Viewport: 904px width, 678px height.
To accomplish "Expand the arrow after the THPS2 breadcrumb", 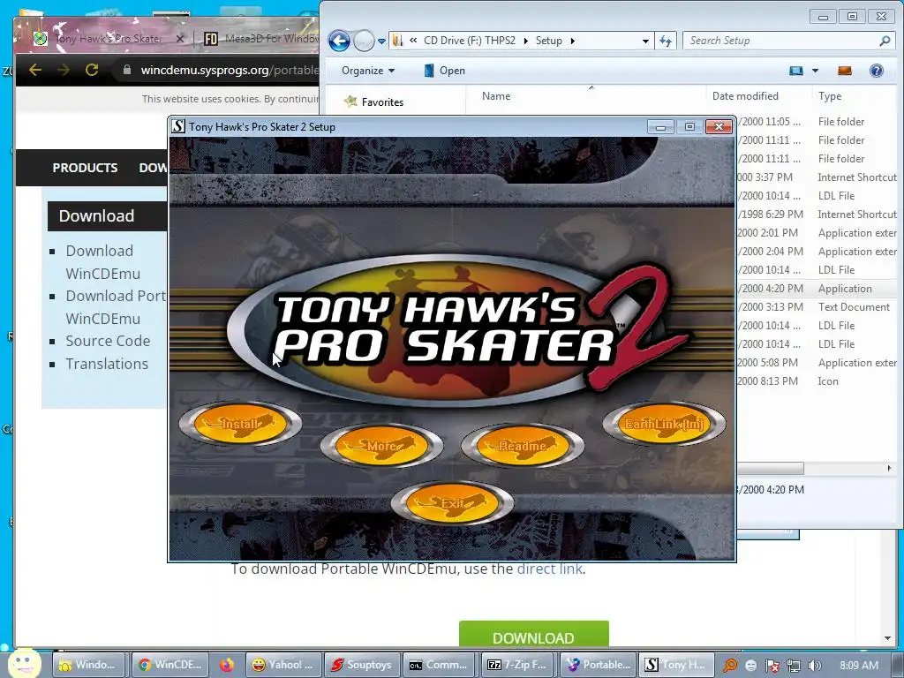I will (525, 41).
